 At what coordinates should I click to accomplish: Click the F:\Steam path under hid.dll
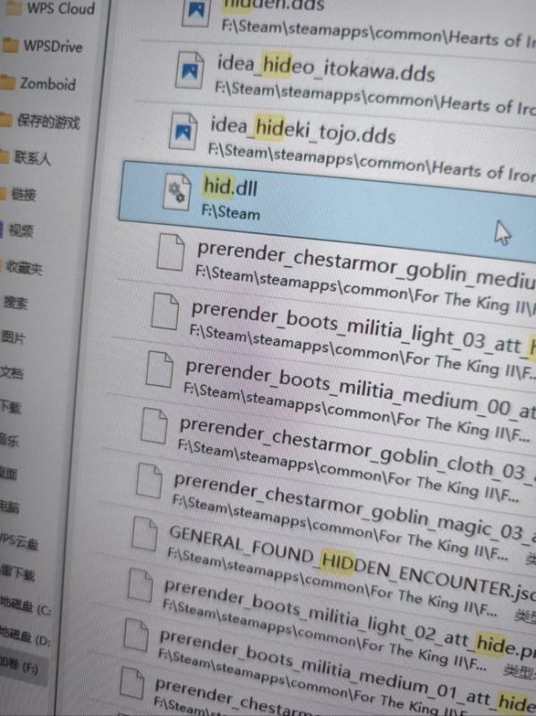231,212
